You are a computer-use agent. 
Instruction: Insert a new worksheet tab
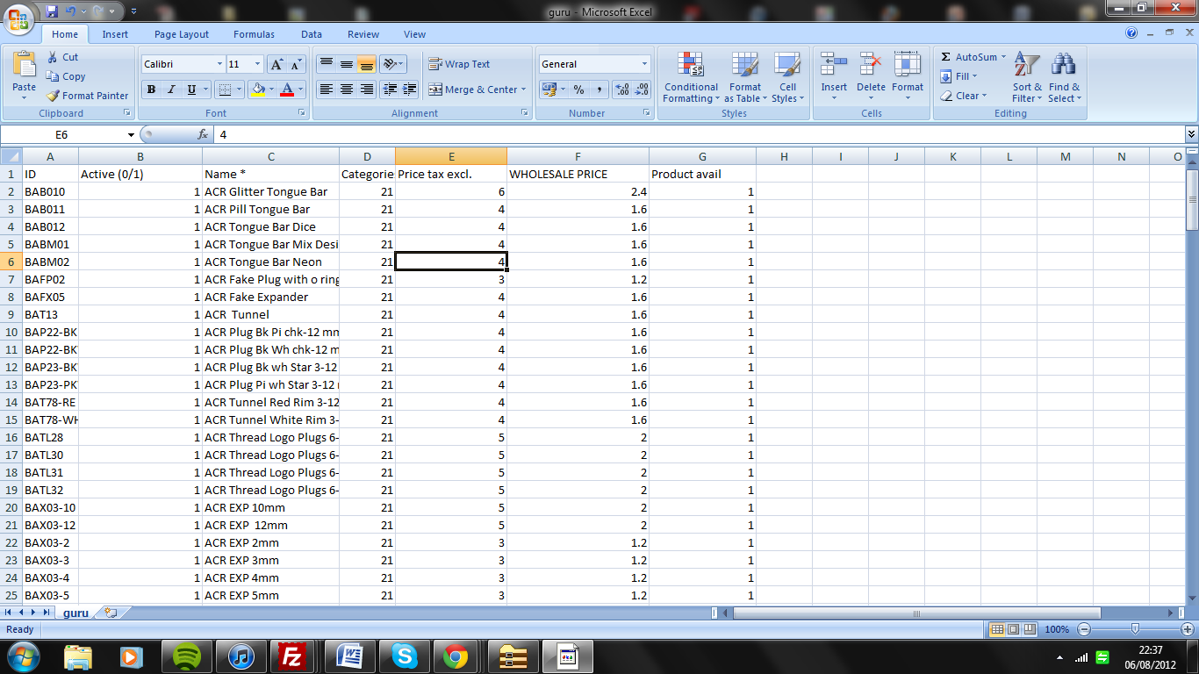[111, 613]
